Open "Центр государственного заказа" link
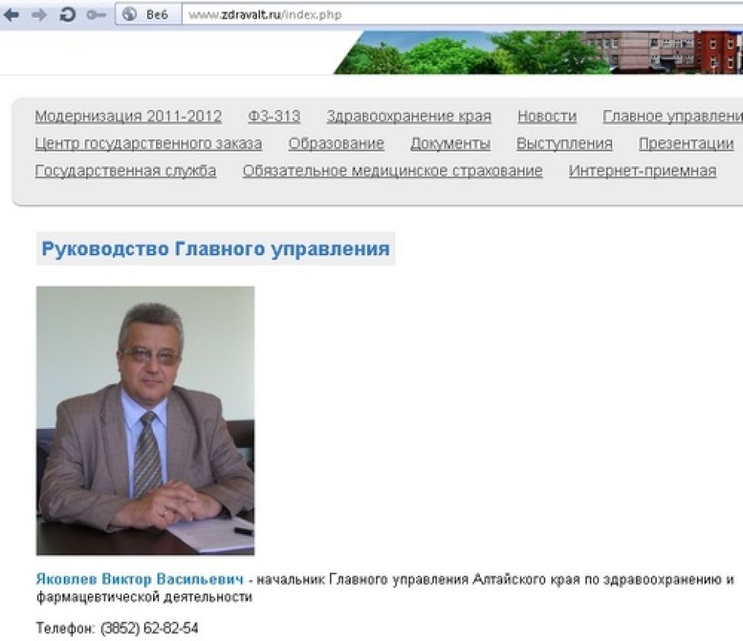This screenshot has height=641, width=743. pyautogui.click(x=148, y=144)
